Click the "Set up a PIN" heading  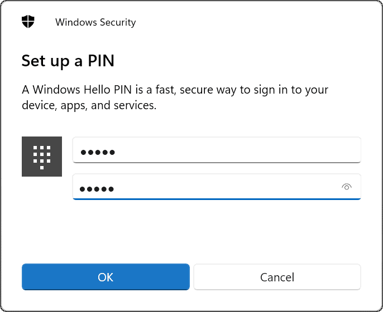(x=68, y=61)
